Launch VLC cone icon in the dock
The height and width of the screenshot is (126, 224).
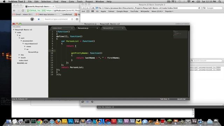(157, 121)
